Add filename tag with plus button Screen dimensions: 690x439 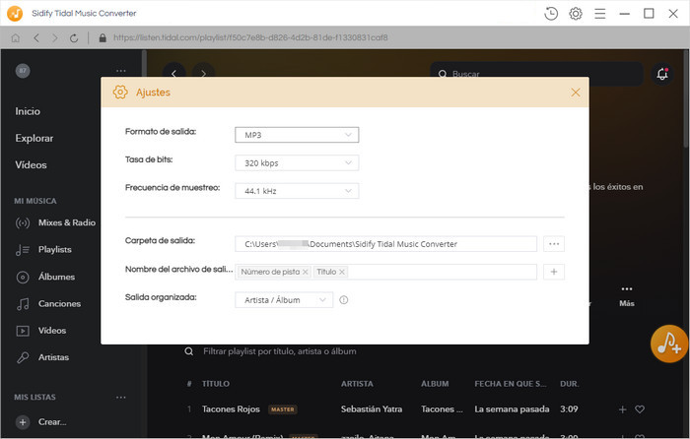[554, 272]
